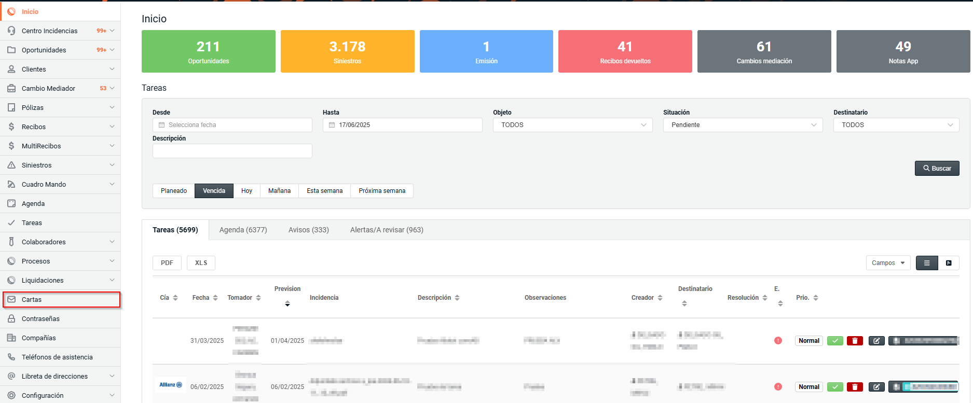
Task: Open the Campos dropdown
Action: click(888, 263)
